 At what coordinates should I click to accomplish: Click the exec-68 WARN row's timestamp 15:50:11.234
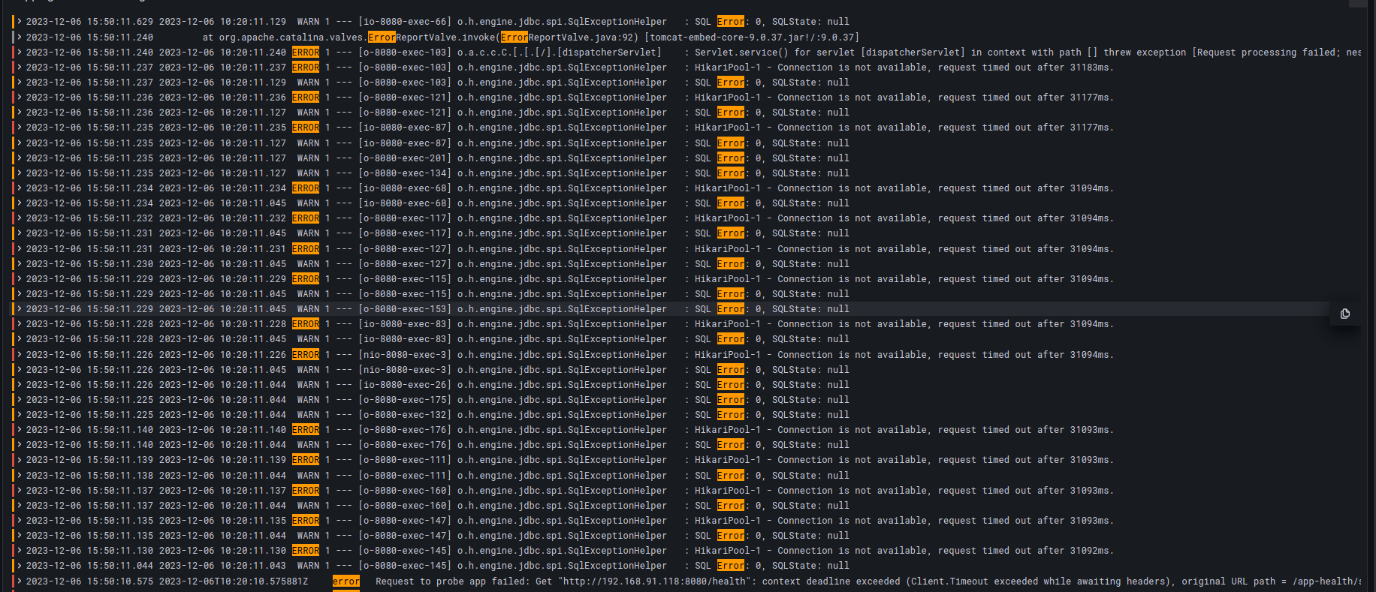[x=89, y=203]
